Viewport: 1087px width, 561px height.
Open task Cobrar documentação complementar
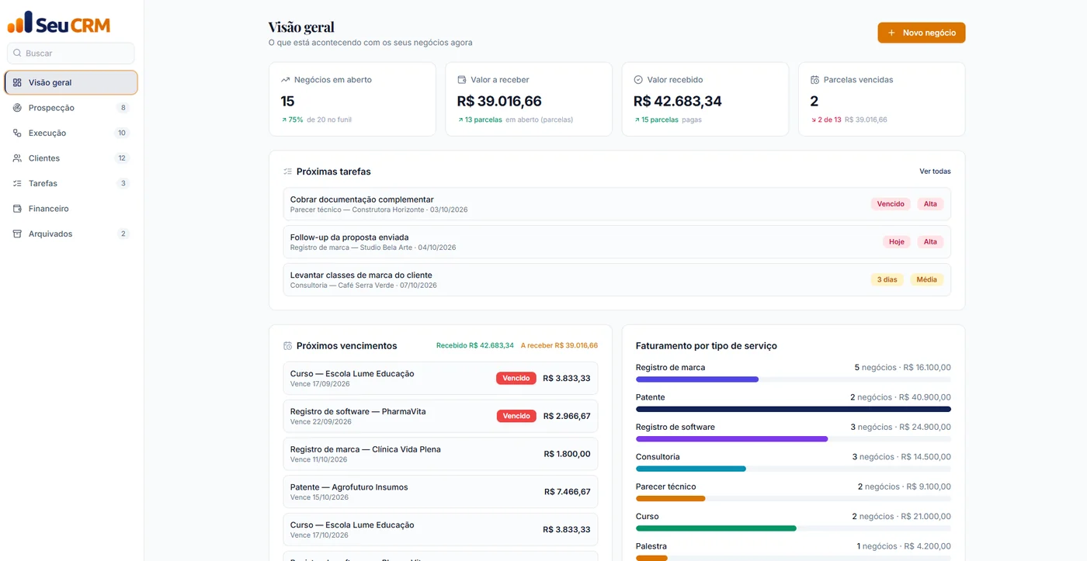click(616, 204)
